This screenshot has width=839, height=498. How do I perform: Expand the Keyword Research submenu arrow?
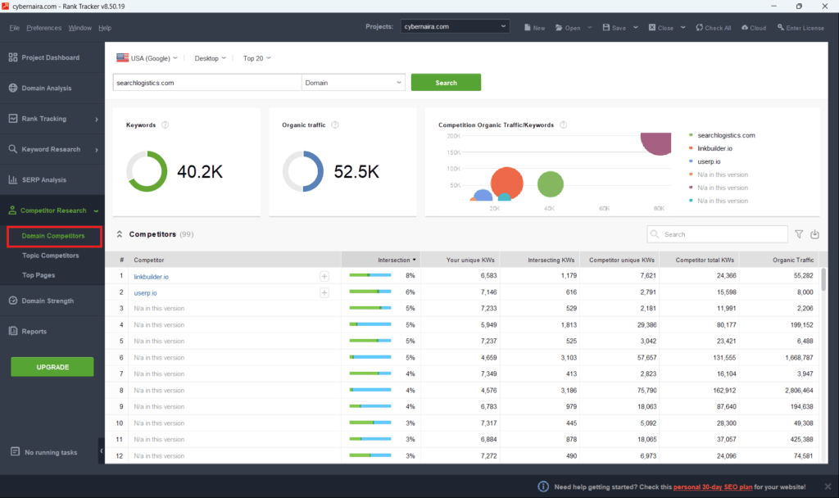(97, 150)
